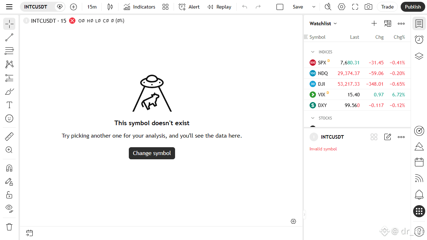
Task: Enter fullscreen mode
Action: [x=355, y=7]
